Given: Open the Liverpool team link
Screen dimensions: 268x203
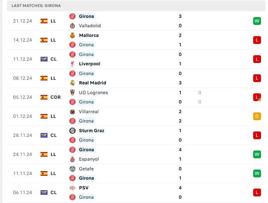Looking at the screenshot, I should [x=89, y=64].
